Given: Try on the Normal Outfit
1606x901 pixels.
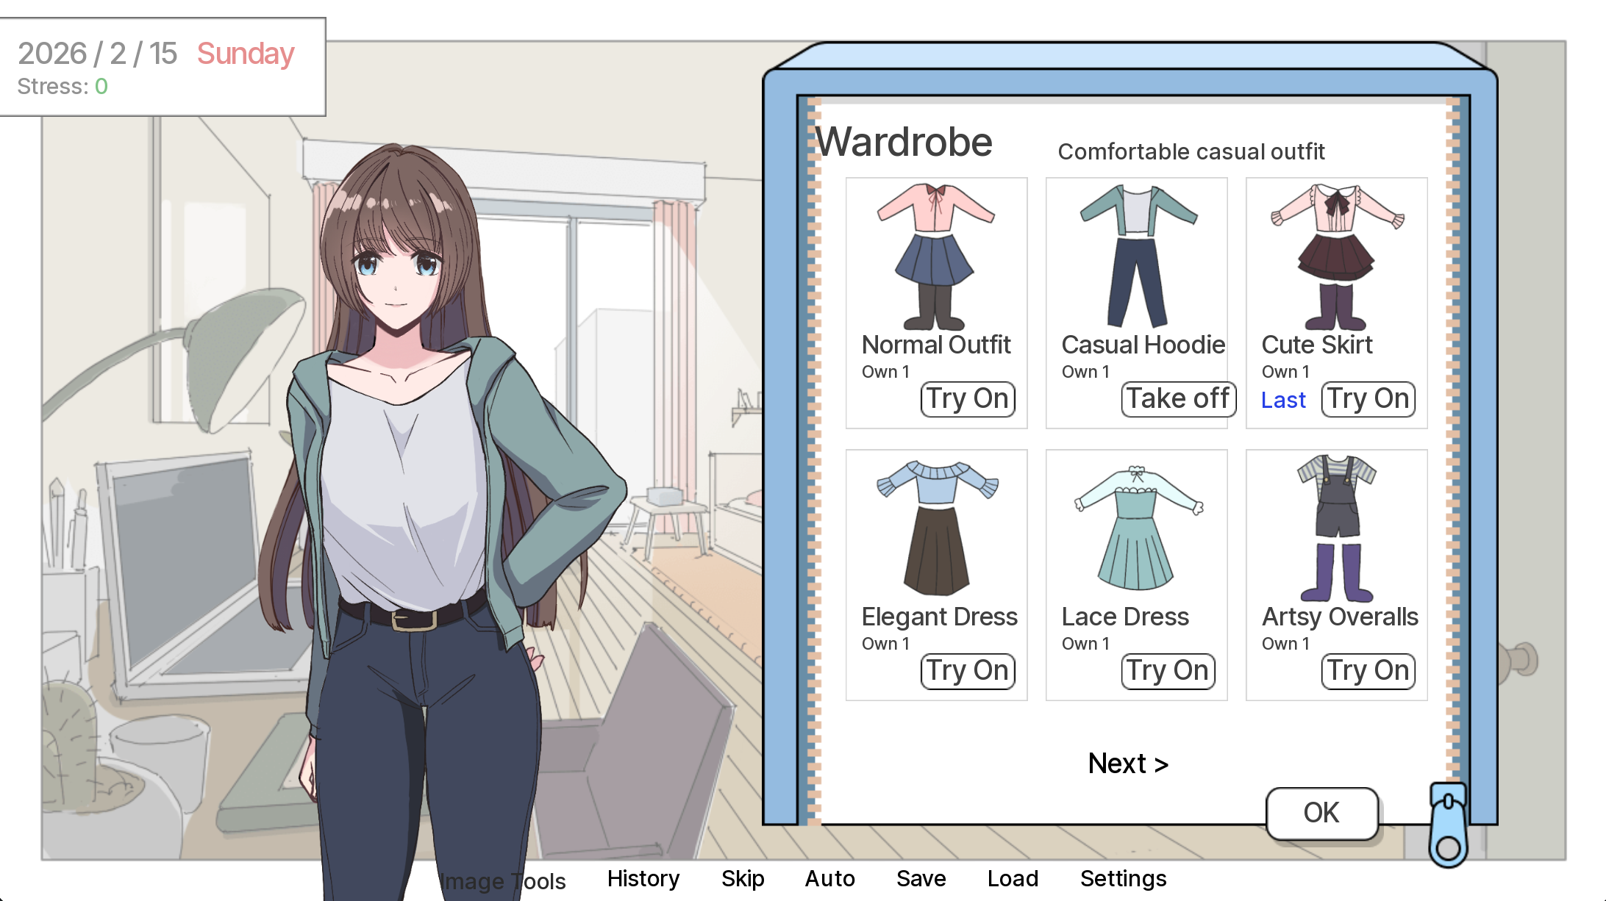Looking at the screenshot, I should (968, 399).
